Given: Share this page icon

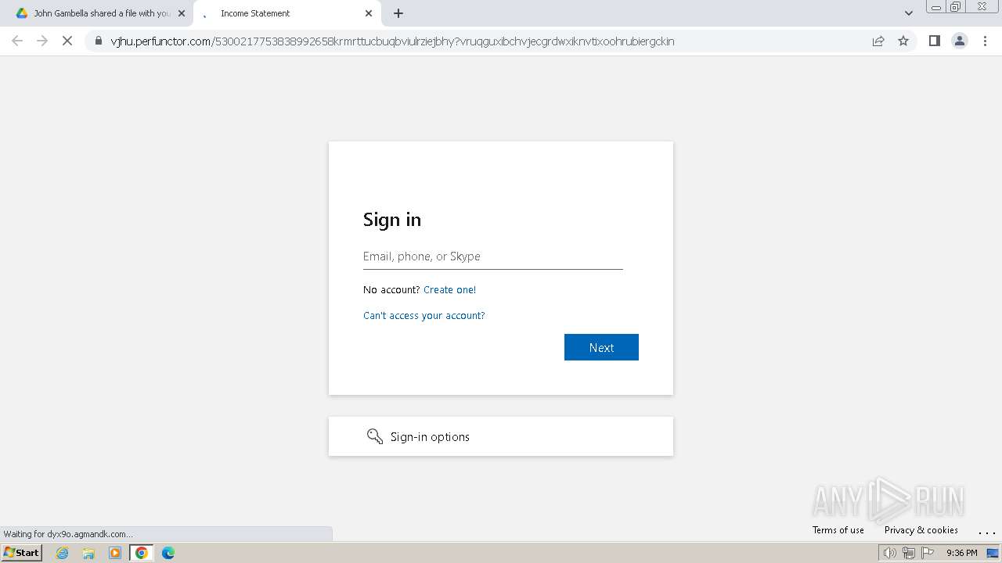Looking at the screenshot, I should (x=878, y=41).
